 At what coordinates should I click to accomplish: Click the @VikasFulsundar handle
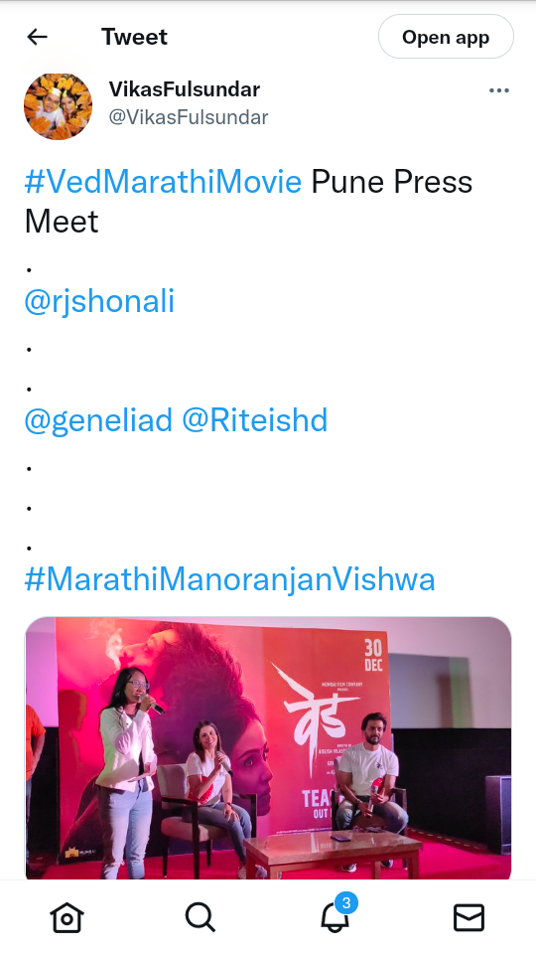189,117
